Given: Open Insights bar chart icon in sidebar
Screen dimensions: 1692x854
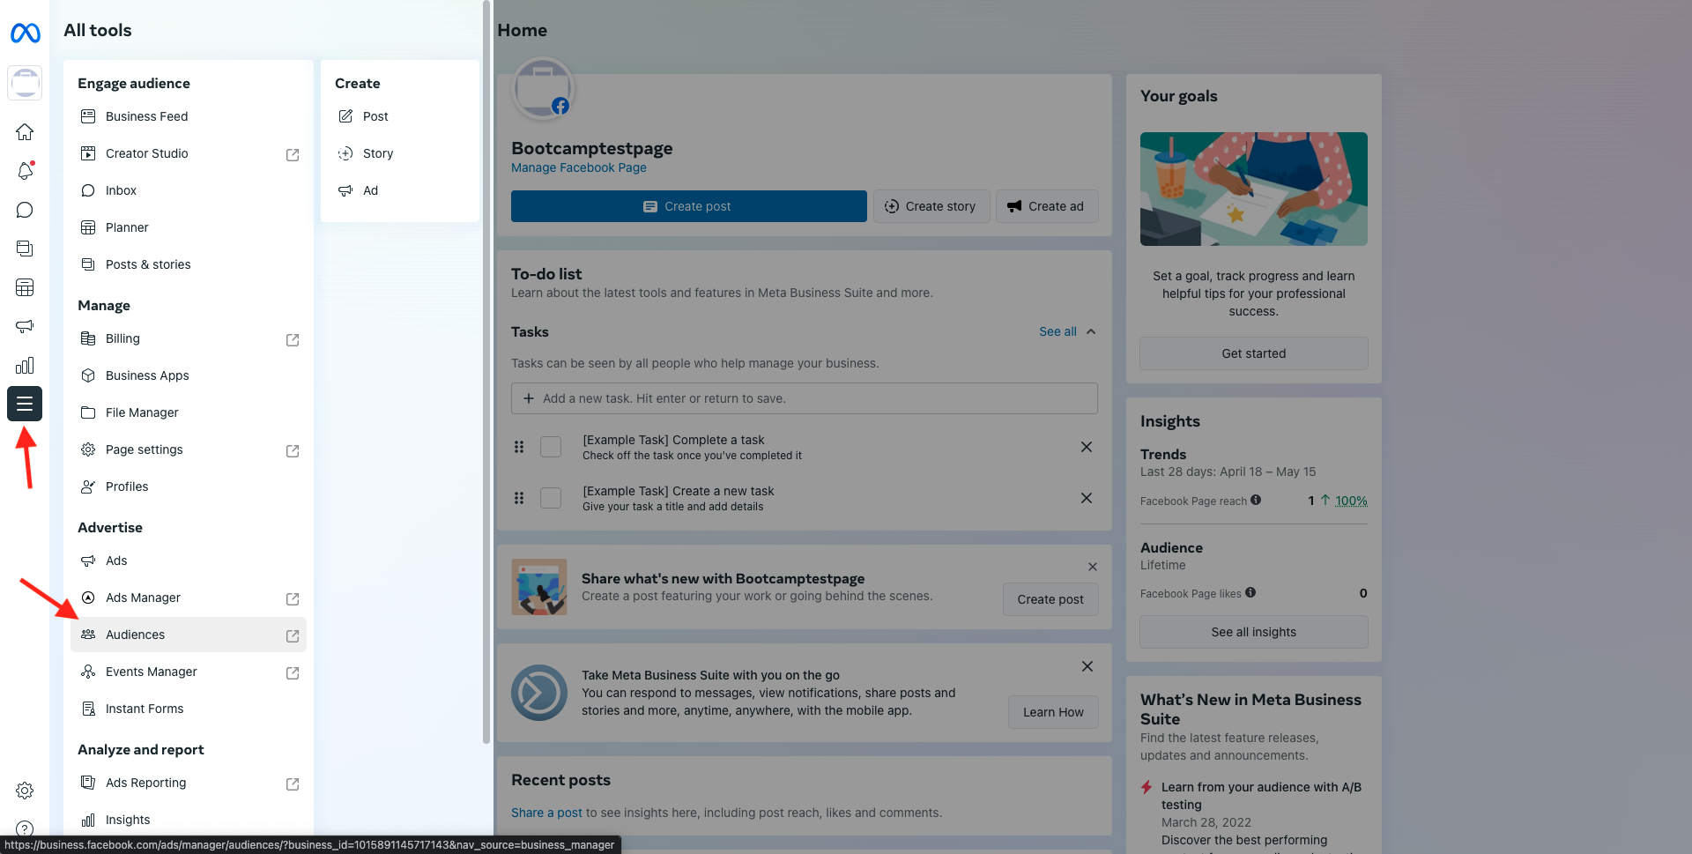Looking at the screenshot, I should point(25,365).
